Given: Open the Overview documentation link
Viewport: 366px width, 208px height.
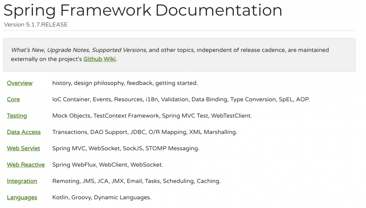Looking at the screenshot, I should 20,83.
